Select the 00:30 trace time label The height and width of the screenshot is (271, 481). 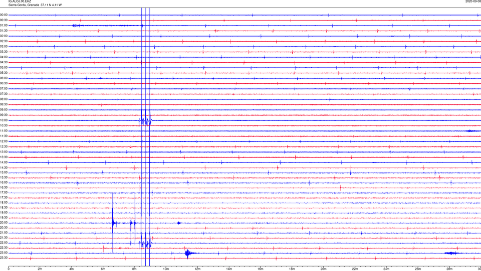tap(4, 20)
